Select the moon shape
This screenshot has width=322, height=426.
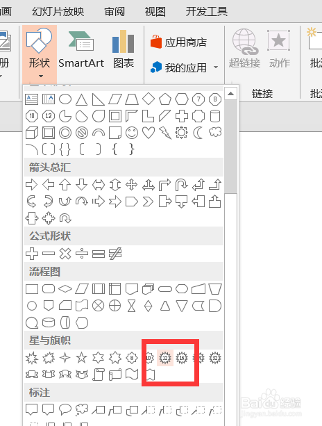point(198,133)
